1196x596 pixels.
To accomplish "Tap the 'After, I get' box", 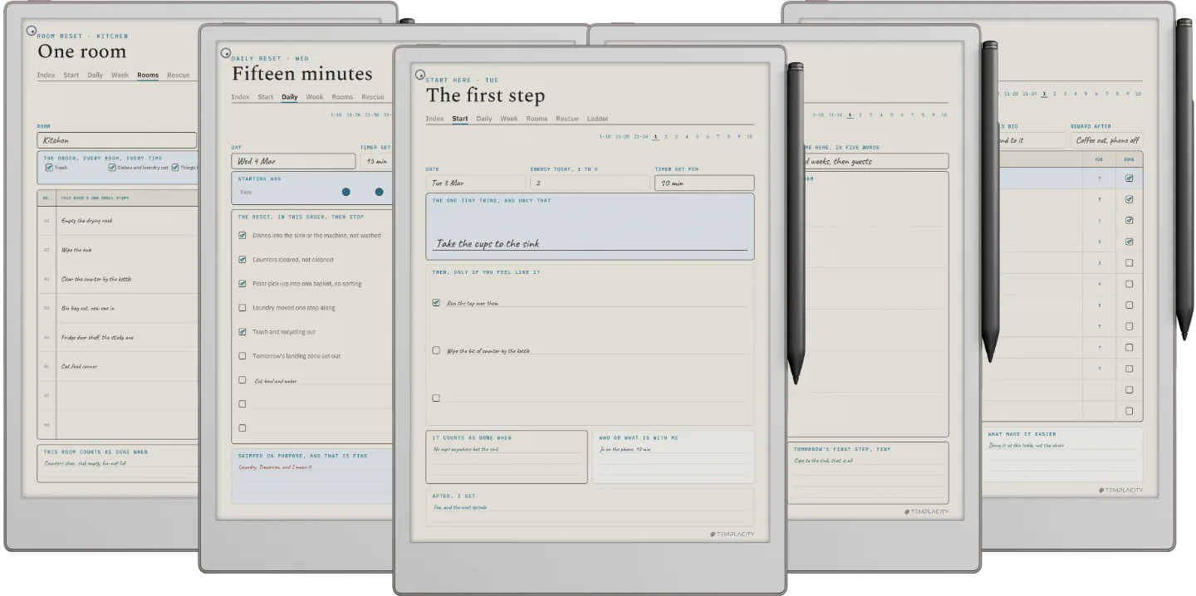I will click(590, 506).
